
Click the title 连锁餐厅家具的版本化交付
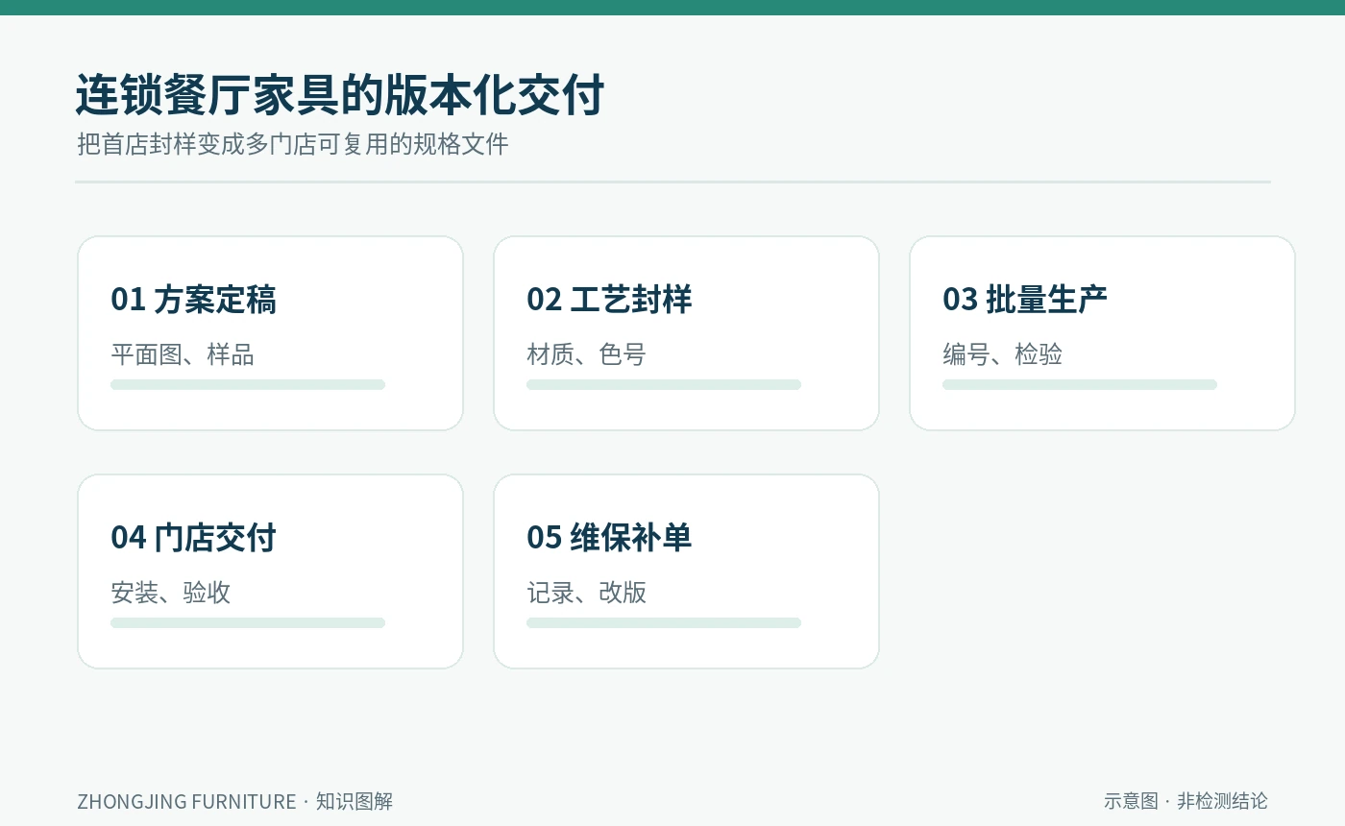(340, 95)
